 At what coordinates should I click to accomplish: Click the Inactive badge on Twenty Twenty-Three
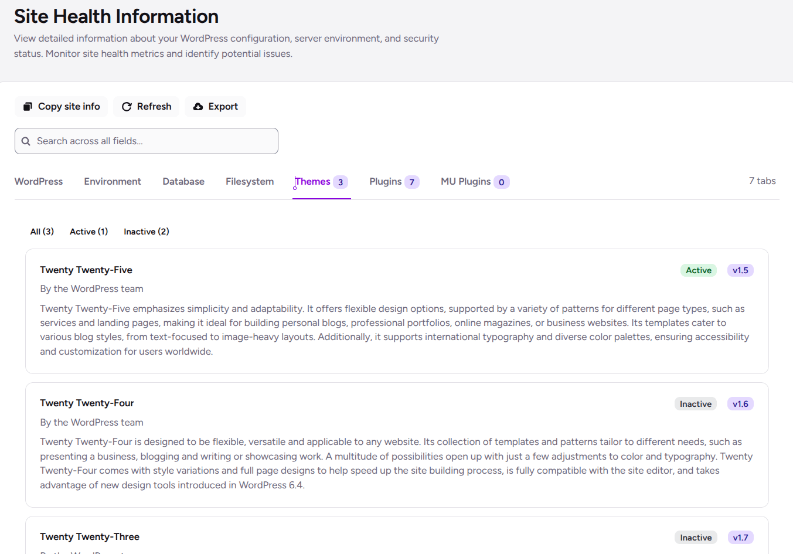pos(696,538)
